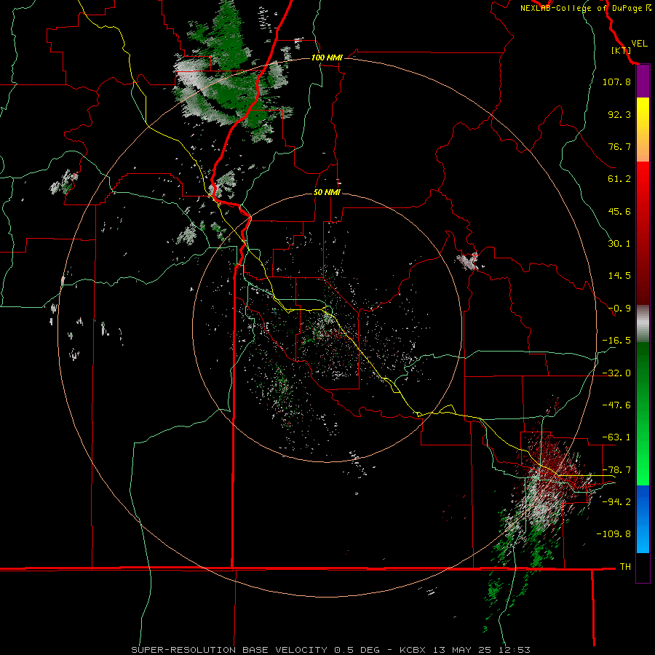Click the -63.1 velocity scale value

(x=616, y=437)
